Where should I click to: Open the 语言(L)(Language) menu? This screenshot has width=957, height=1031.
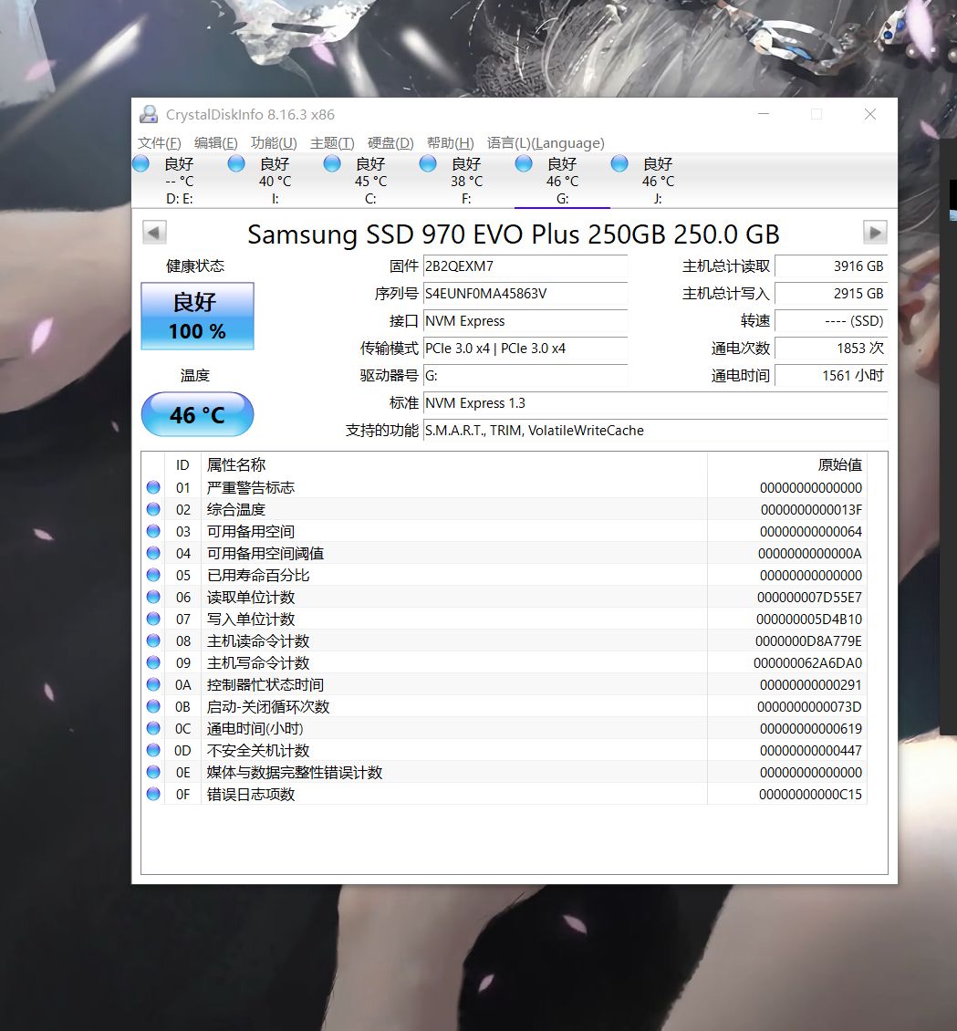pyautogui.click(x=546, y=143)
